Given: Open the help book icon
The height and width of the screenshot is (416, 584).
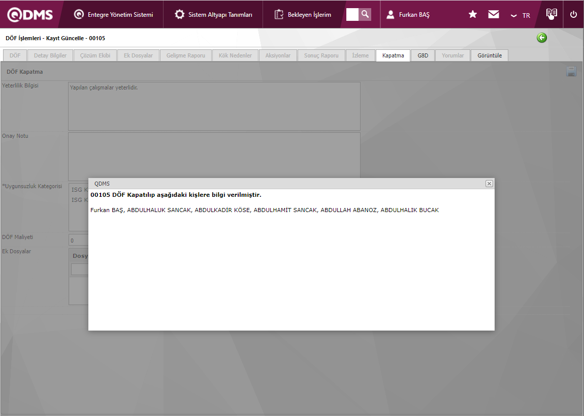Looking at the screenshot, I should click(x=551, y=14).
